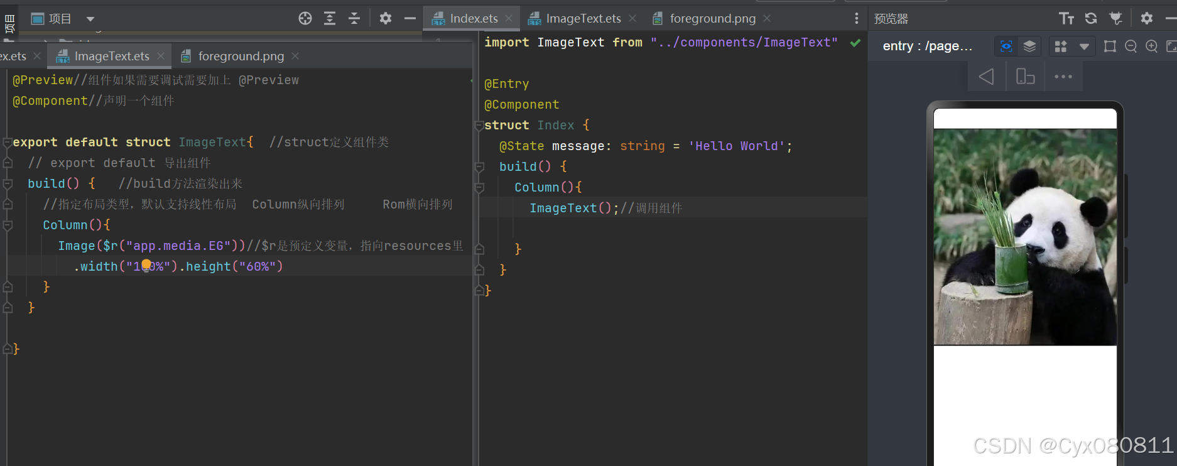Open previewer settings gear
The width and height of the screenshot is (1177, 466).
coord(1147,19)
